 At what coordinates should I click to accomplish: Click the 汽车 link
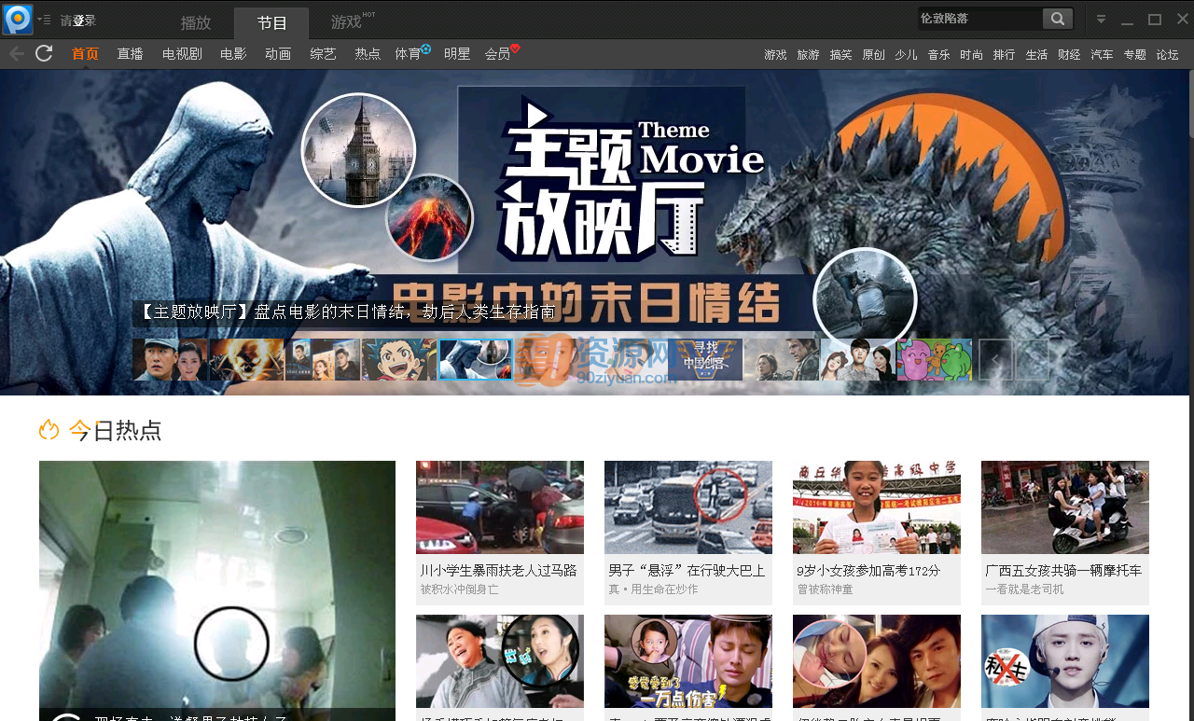(x=1102, y=55)
